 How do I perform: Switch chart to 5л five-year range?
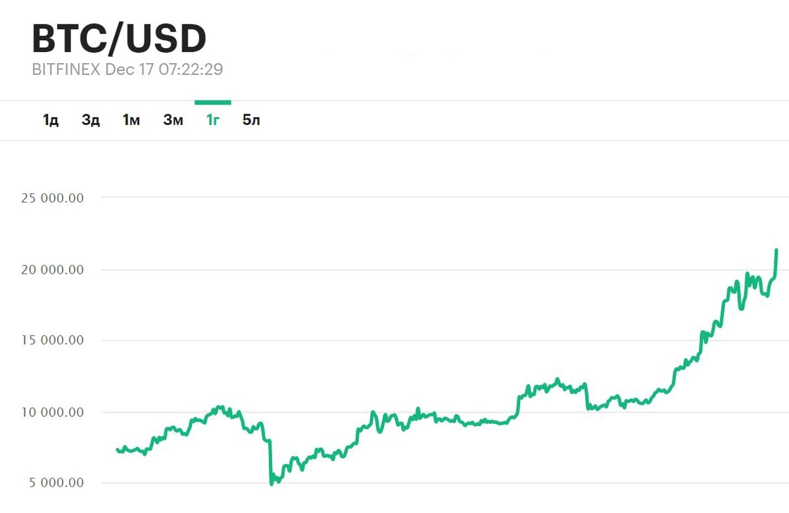(x=251, y=120)
